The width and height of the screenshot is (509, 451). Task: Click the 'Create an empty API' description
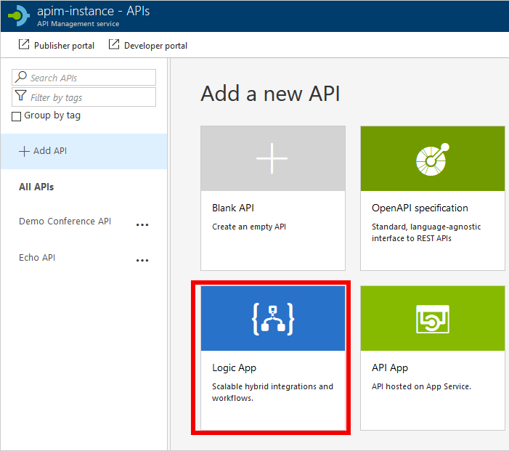[249, 227]
